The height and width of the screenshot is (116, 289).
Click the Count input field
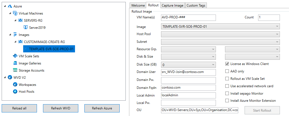[x=269, y=18]
